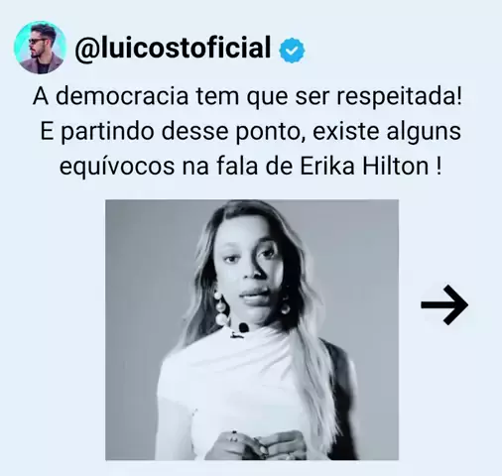Screen dimensions: 502x476
Task: Open the @luicostoficial handle
Action: (x=173, y=49)
